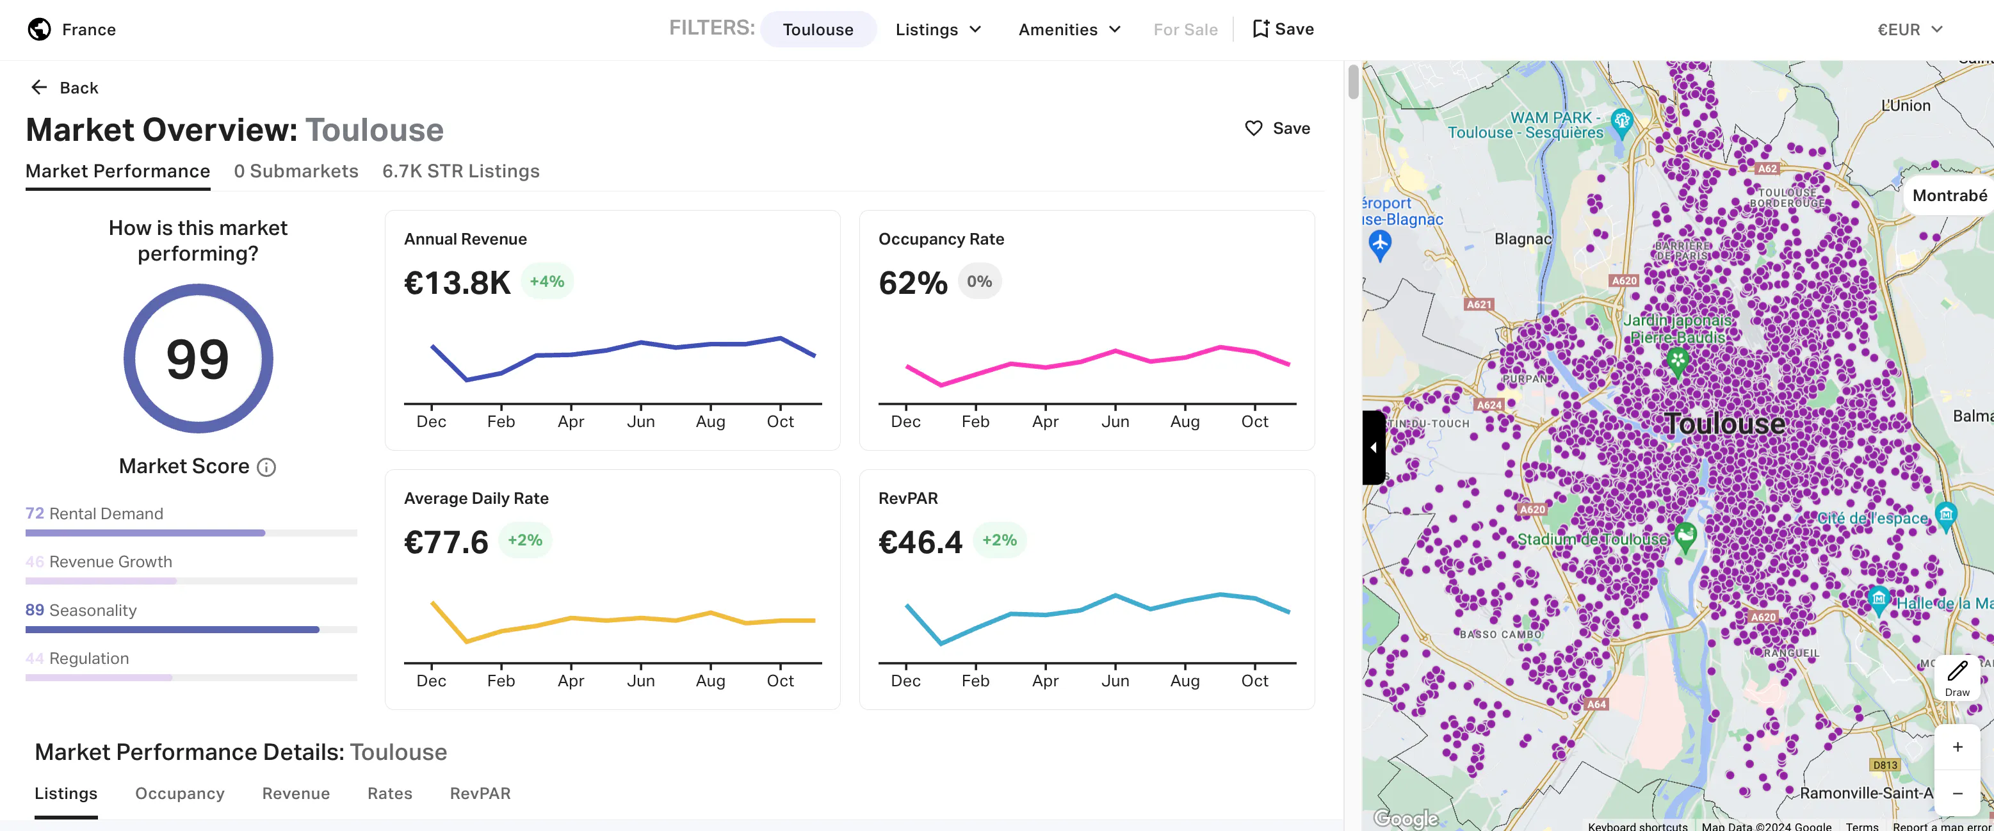
Task: Select the Listings details tab
Action: pyautogui.click(x=66, y=794)
